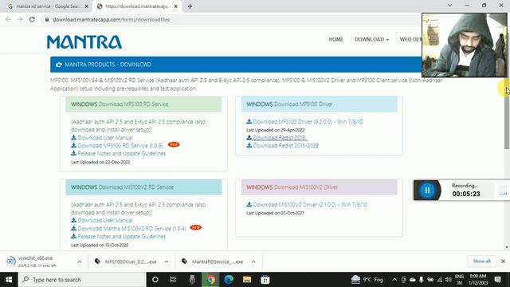Open the Windows Start menu

(x=9, y=280)
